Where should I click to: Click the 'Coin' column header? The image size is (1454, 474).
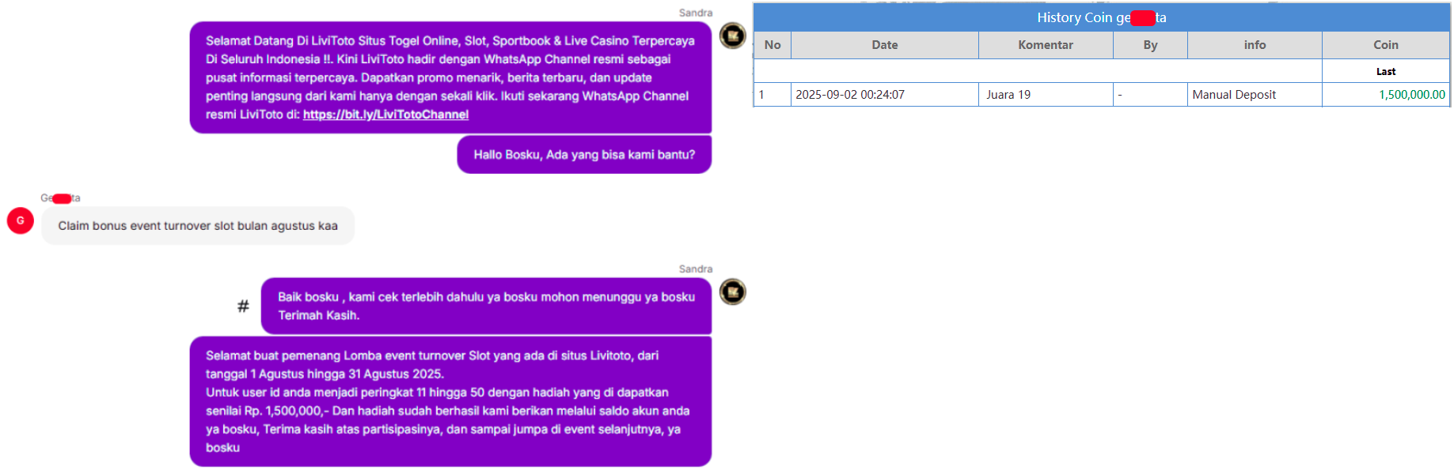[x=1386, y=45]
